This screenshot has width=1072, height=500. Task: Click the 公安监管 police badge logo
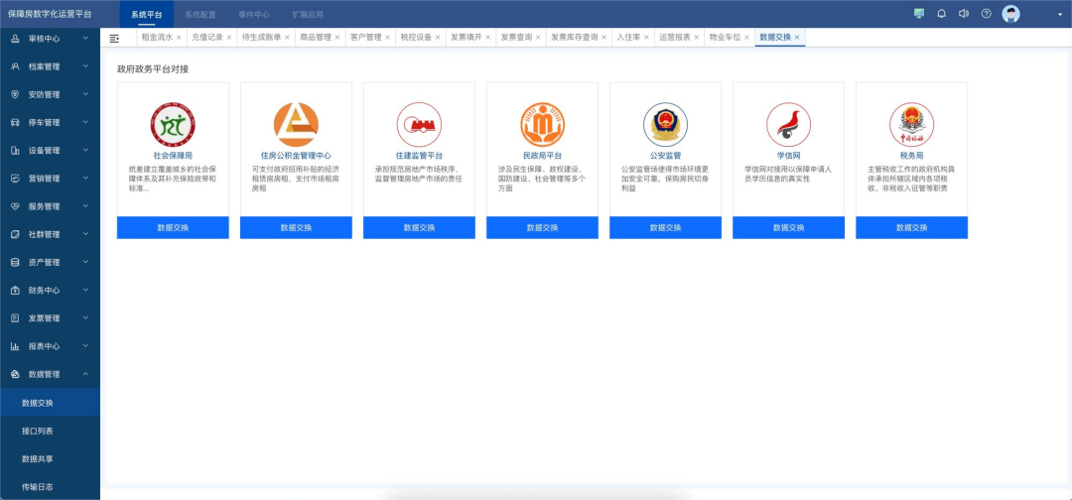[x=665, y=124]
